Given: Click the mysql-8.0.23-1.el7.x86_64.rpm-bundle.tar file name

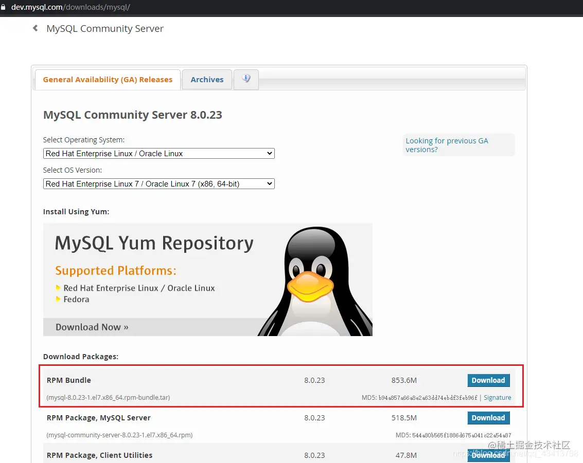Looking at the screenshot, I should [x=108, y=397].
